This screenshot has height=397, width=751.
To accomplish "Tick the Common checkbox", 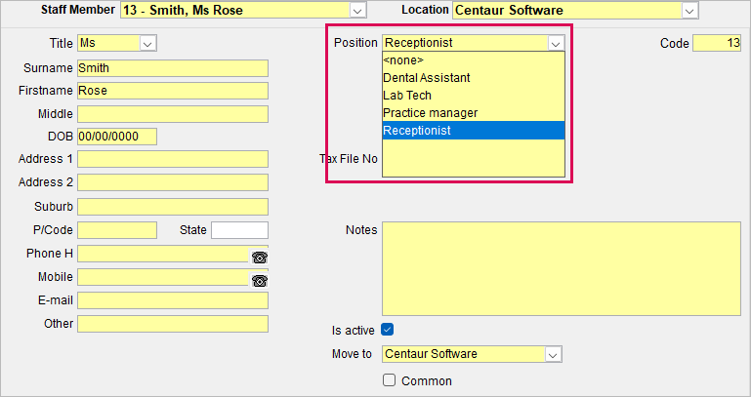I will pos(389,380).
